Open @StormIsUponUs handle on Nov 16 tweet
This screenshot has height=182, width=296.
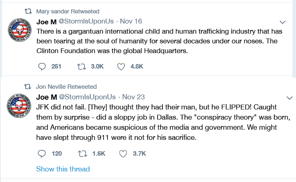click(x=86, y=21)
